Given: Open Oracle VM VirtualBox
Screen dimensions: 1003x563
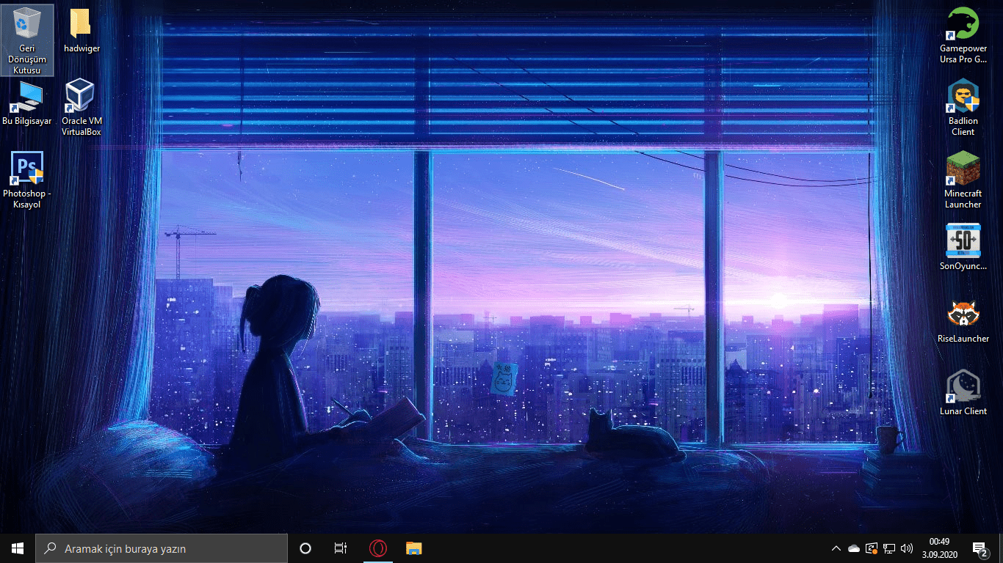Looking at the screenshot, I should (x=81, y=95).
